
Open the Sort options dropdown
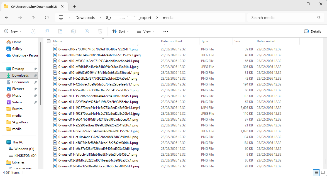(x=121, y=31)
